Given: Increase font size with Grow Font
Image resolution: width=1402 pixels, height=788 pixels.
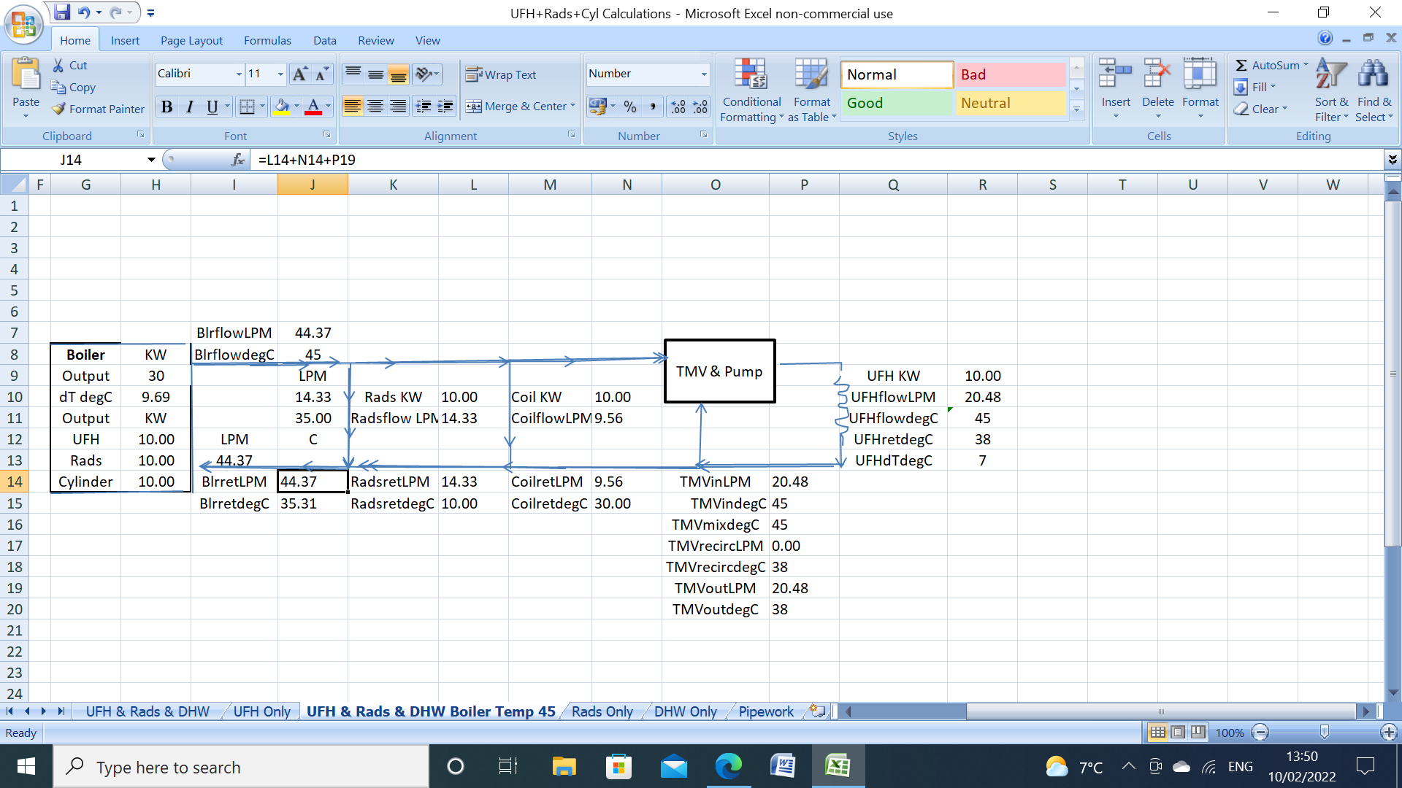Looking at the screenshot, I should point(299,74).
